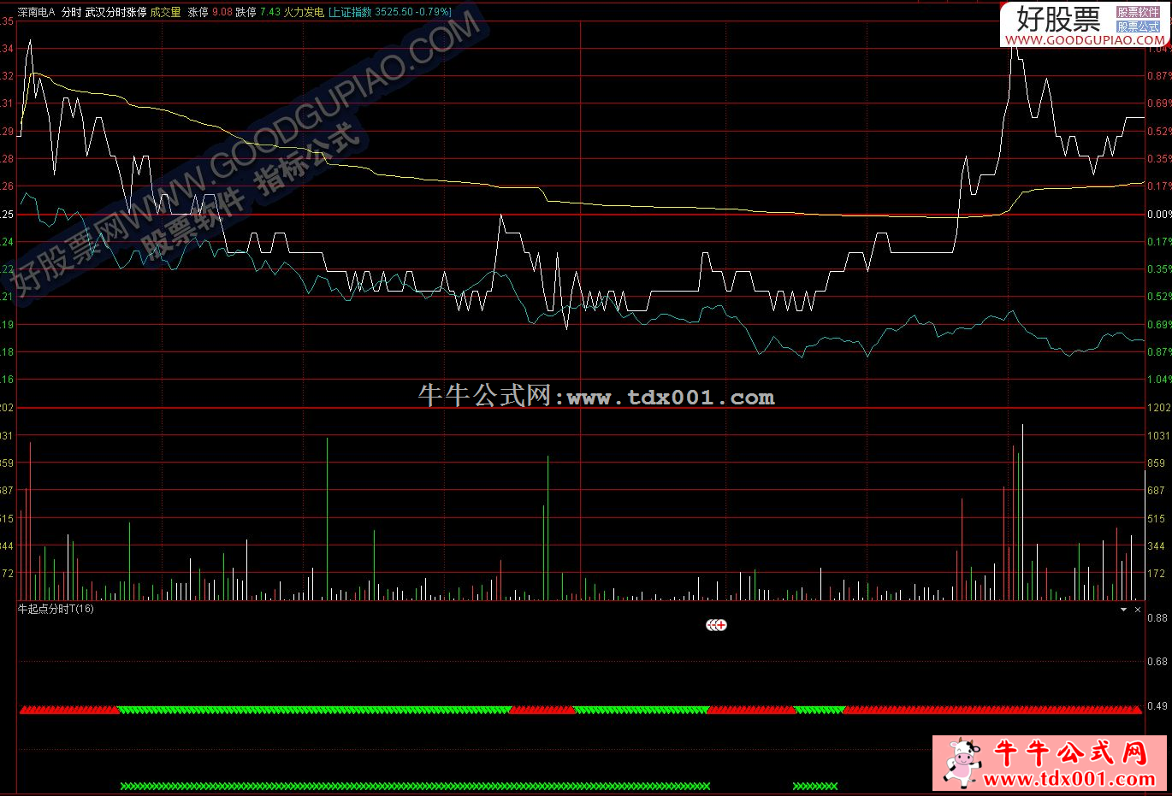The width and height of the screenshot is (1172, 796).
Task: Click the 深南电A stock name label
Action: [36, 13]
